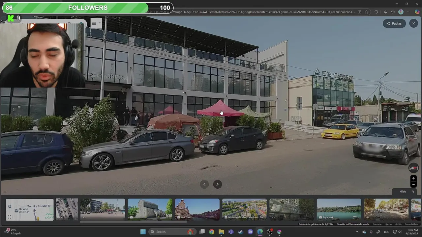Open the browser profile avatar
422x237 pixels.
pos(401,12)
